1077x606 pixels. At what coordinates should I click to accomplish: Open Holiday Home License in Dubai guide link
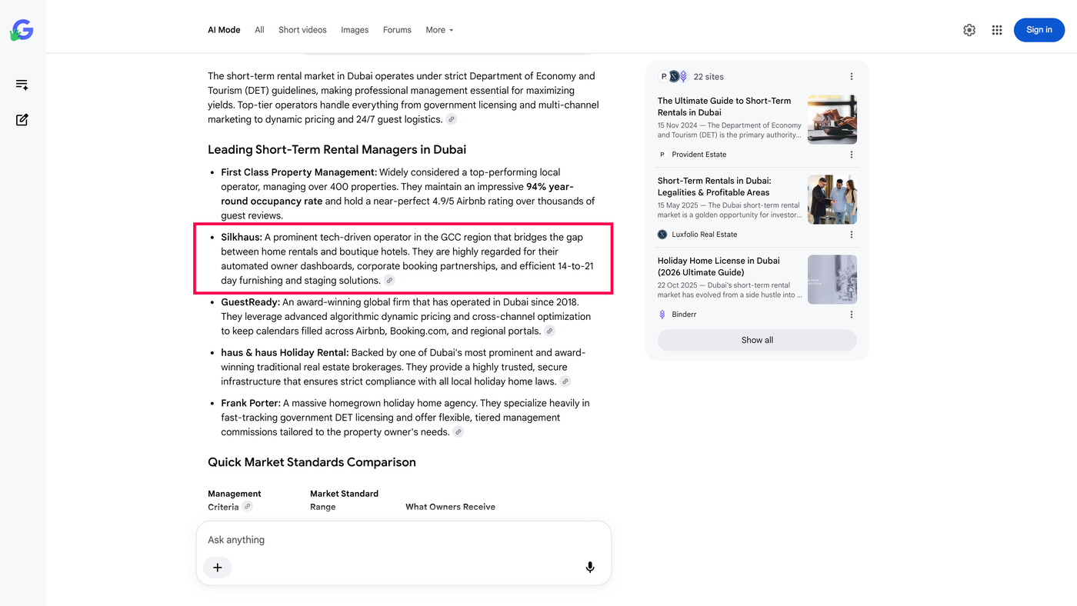pos(719,267)
